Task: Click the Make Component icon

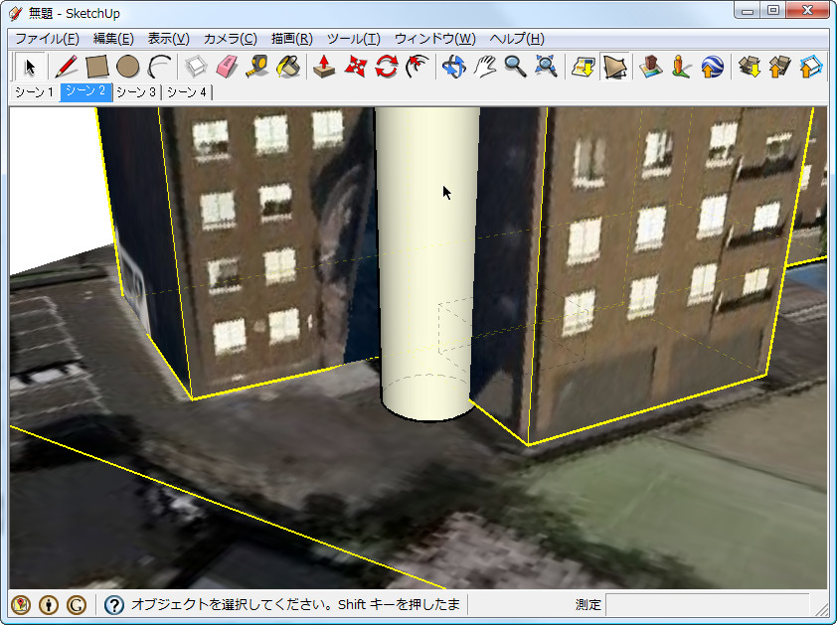Action: click(x=196, y=67)
